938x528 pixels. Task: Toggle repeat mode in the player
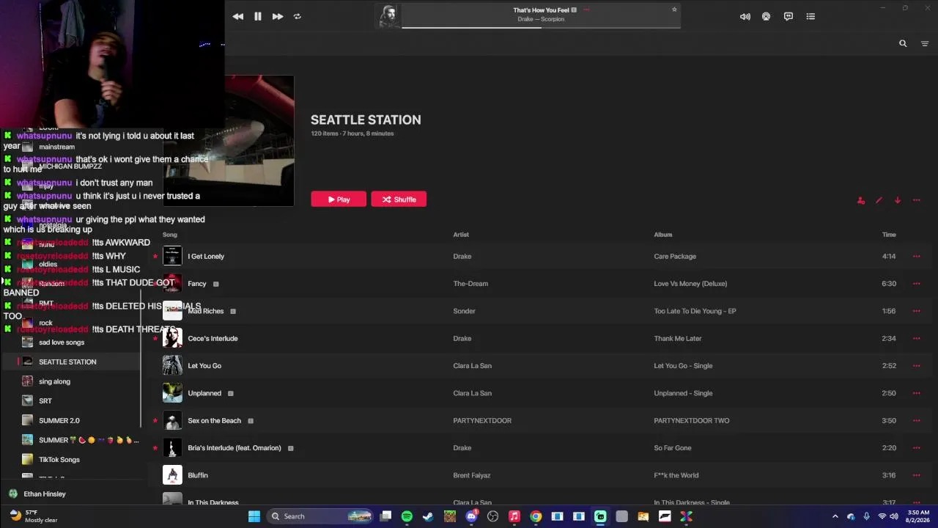pyautogui.click(x=297, y=16)
